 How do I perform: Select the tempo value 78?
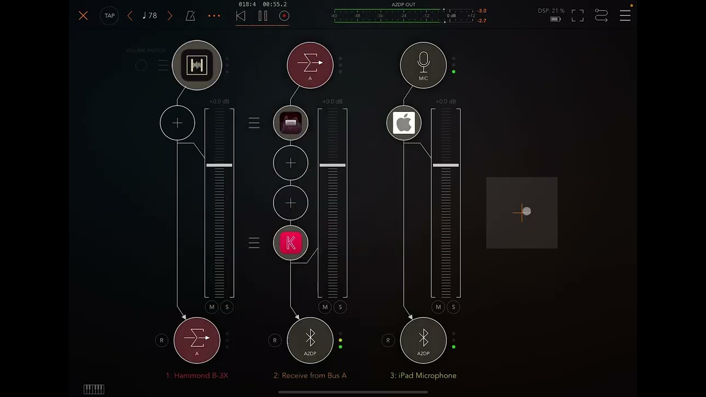click(149, 15)
